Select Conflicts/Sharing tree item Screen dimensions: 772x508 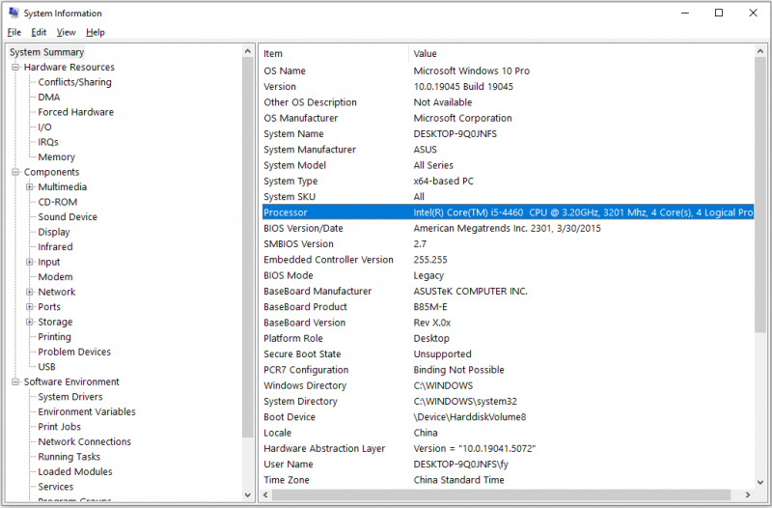(x=75, y=82)
